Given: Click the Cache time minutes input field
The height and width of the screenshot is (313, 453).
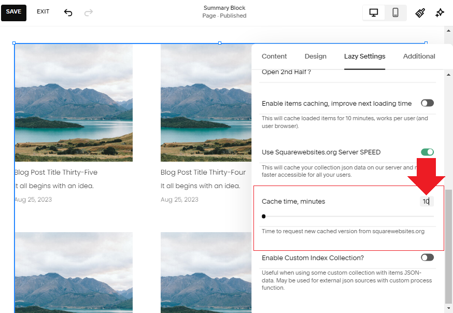Looking at the screenshot, I should [x=427, y=201].
